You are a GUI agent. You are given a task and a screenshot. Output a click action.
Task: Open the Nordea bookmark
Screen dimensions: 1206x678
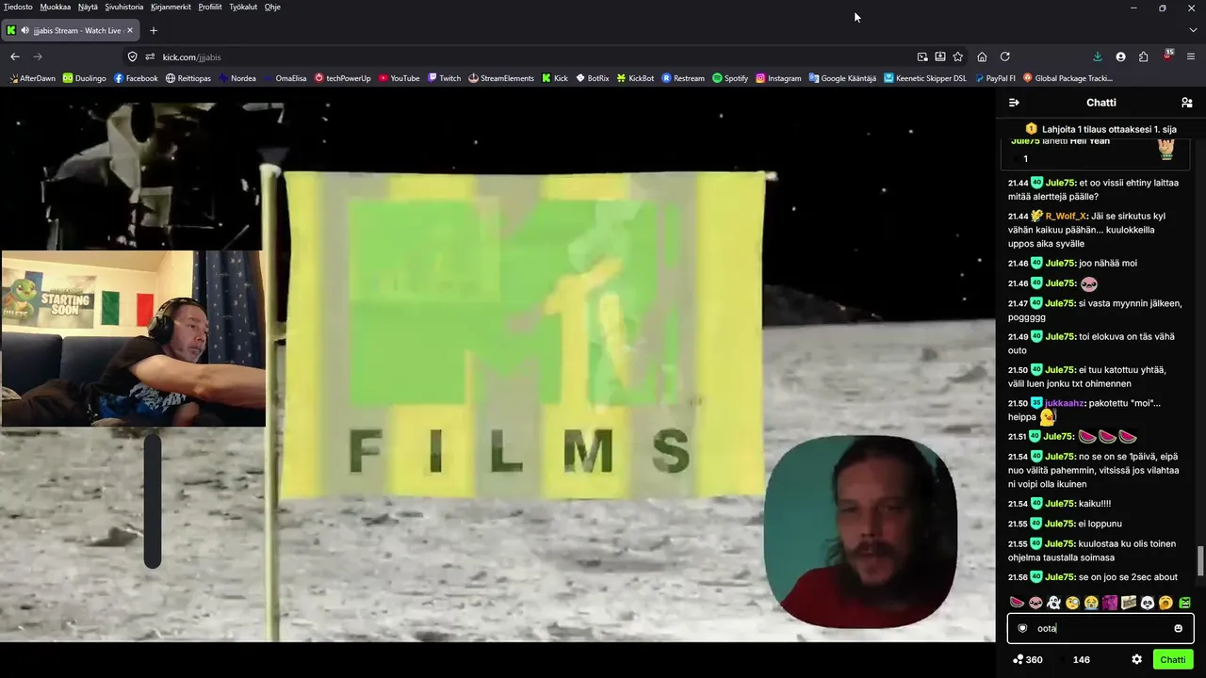[236, 78]
